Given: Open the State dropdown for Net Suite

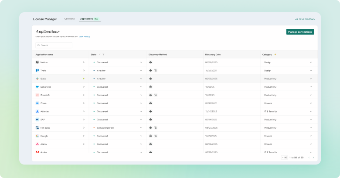Looking at the screenshot, I should 141,128.
